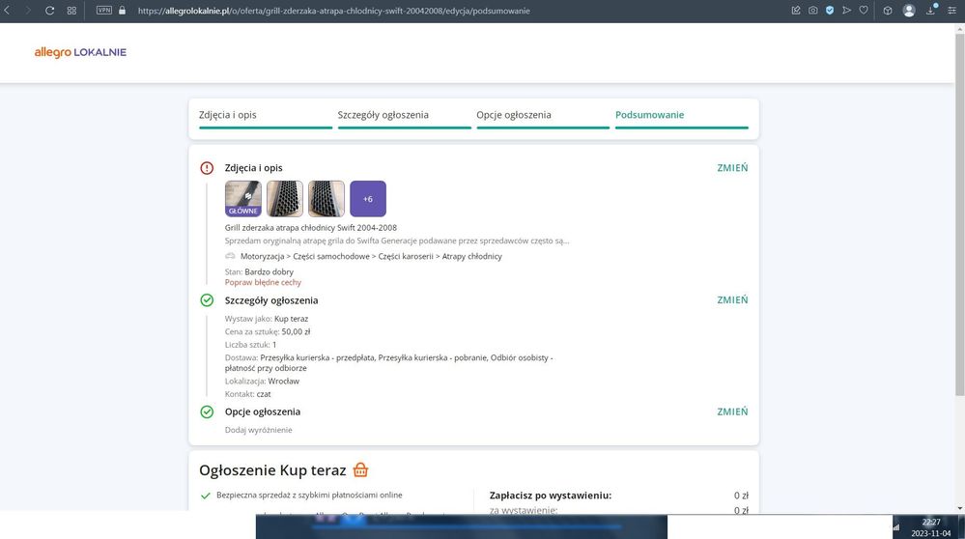Screen dimensions: 965x539
Task: Click green check by Szczegóły ogłoszenia
Action: [207, 300]
